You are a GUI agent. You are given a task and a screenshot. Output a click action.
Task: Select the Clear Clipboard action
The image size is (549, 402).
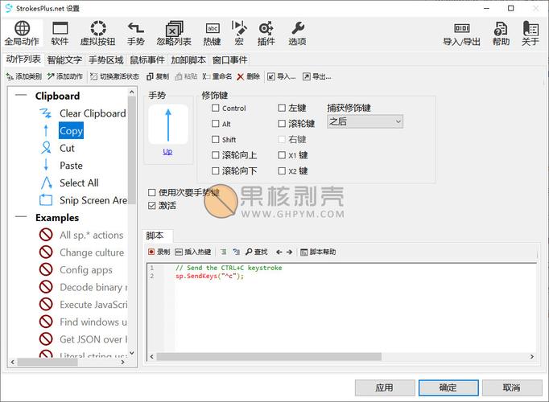click(x=93, y=113)
